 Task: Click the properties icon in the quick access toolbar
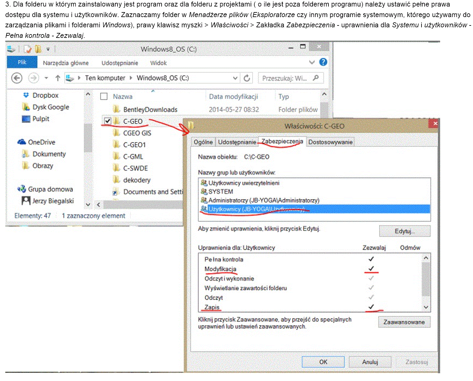(28, 49)
